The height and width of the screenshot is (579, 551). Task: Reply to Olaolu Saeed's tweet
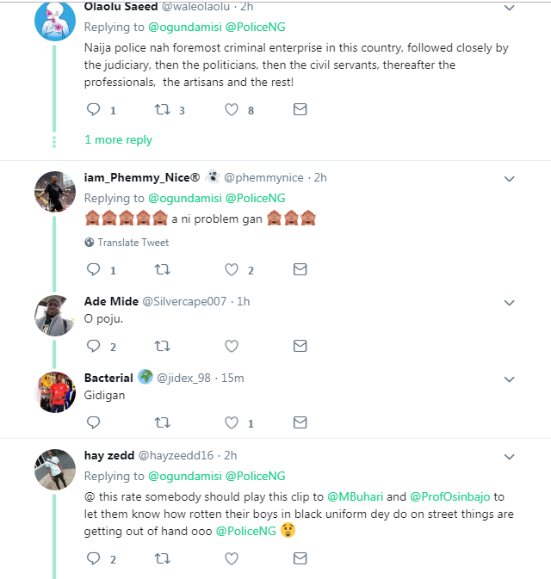coord(93,110)
